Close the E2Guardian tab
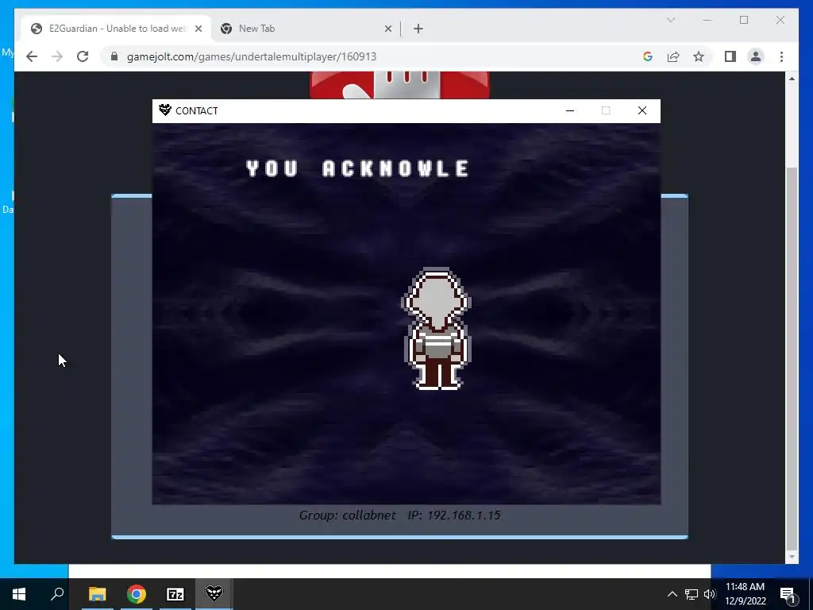 point(198,29)
